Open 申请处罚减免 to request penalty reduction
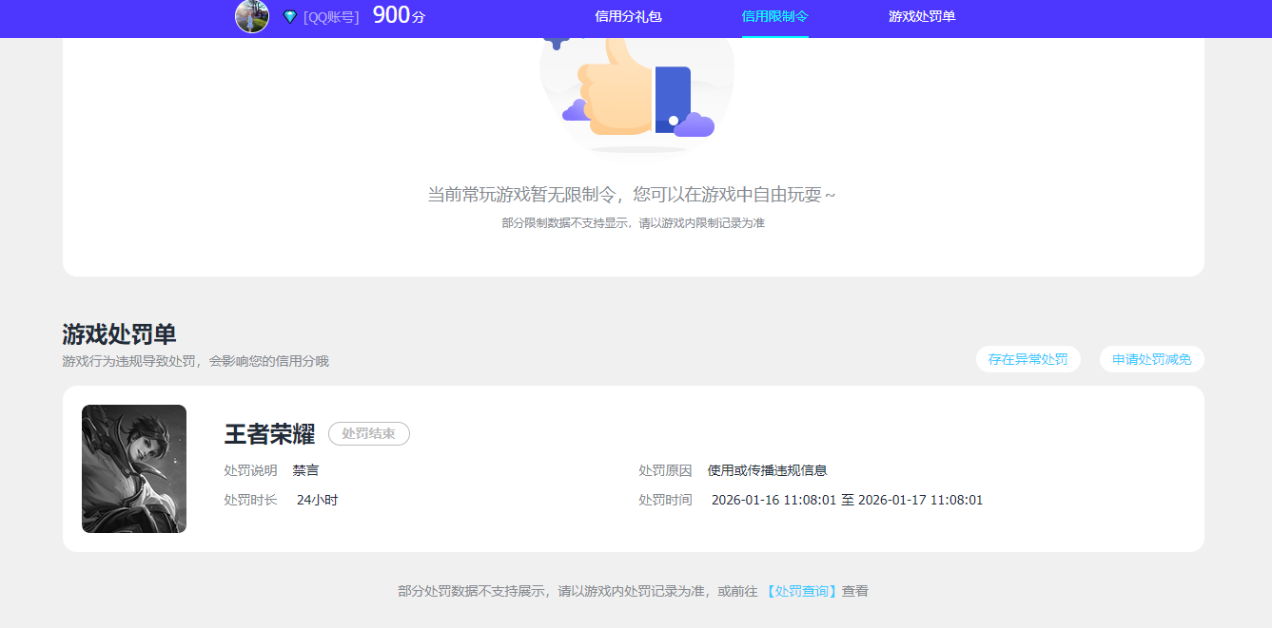This screenshot has height=628, width=1272. coord(1151,358)
